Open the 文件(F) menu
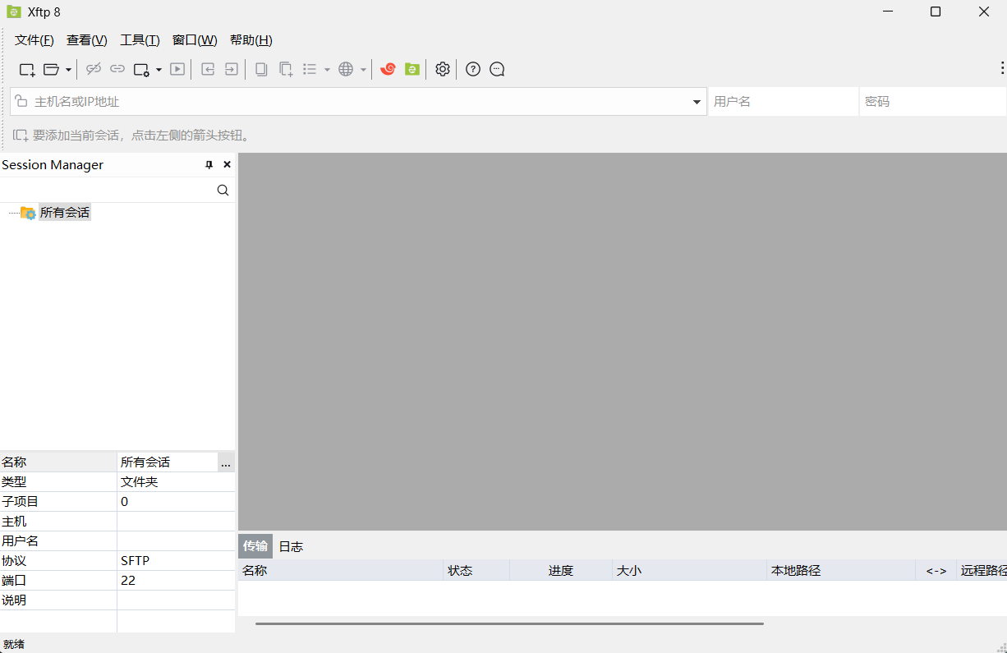 pyautogui.click(x=34, y=40)
